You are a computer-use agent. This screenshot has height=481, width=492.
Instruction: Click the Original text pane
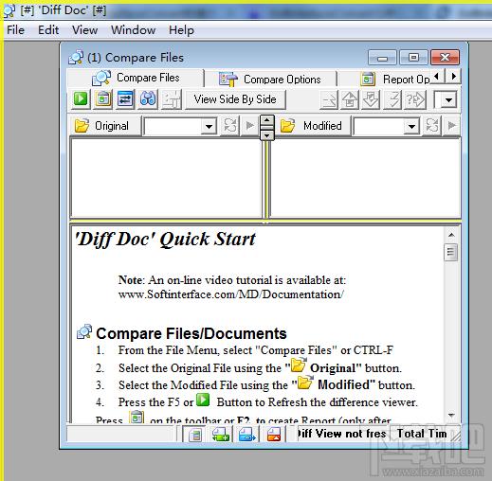166,178
